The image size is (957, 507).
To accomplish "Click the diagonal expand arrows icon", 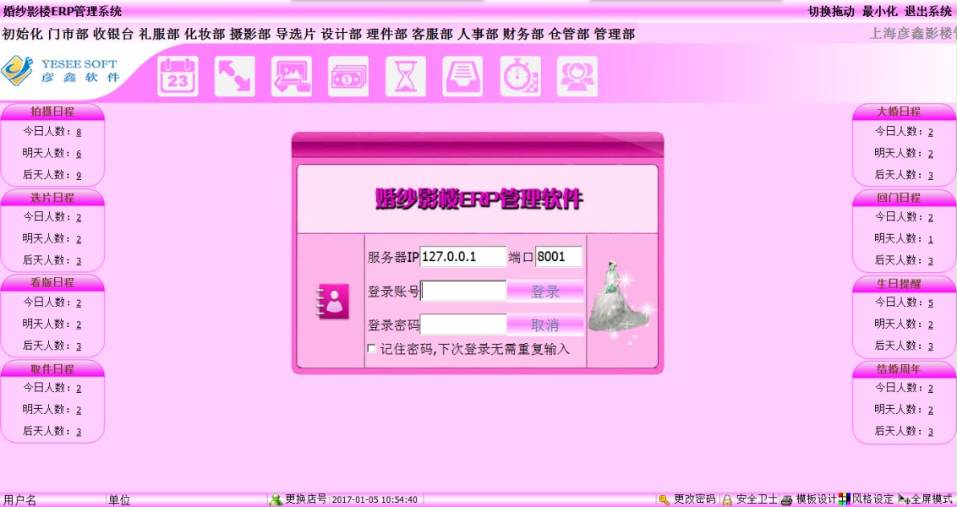I will [x=234, y=77].
